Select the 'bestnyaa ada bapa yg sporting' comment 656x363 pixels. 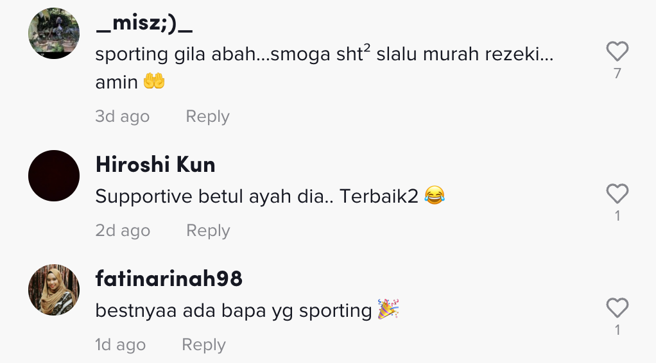[247, 310]
